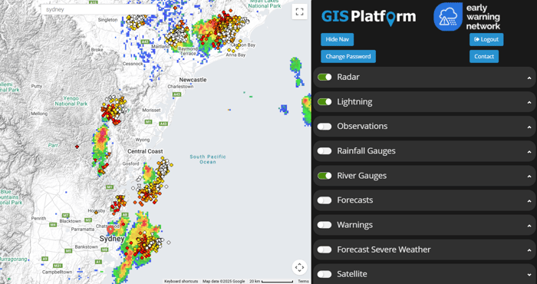Click the A43 road marker near Maitland
The image size is (537, 284).
coord(145,41)
